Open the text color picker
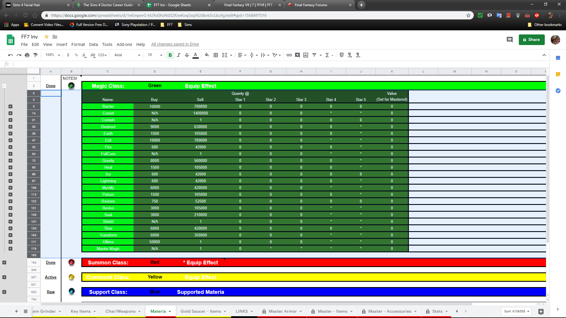The width and height of the screenshot is (566, 318). [x=195, y=55]
